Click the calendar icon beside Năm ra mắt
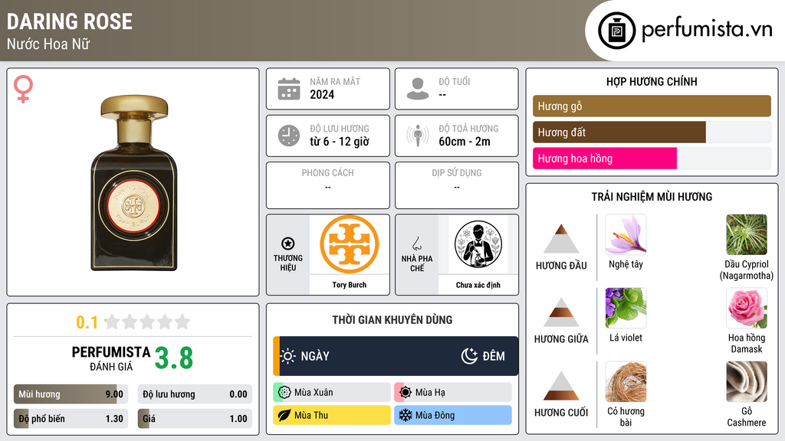785x441 pixels. (289, 89)
